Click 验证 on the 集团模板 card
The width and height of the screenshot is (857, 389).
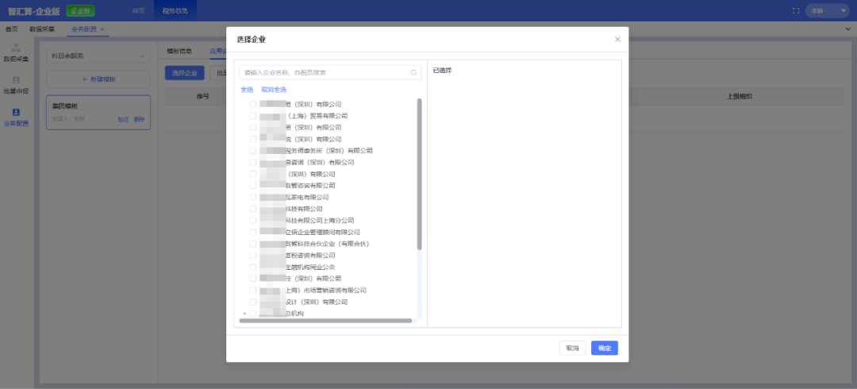124,119
